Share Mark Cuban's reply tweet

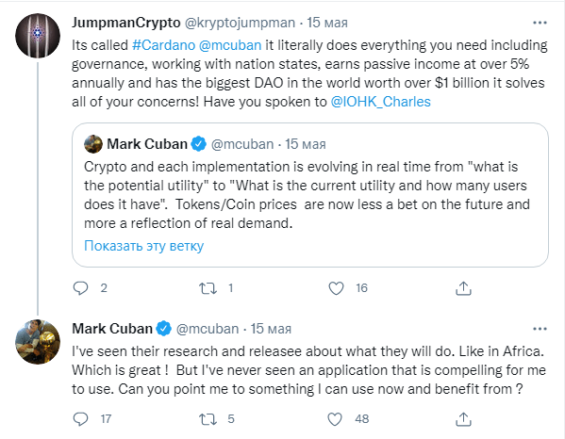463,419
